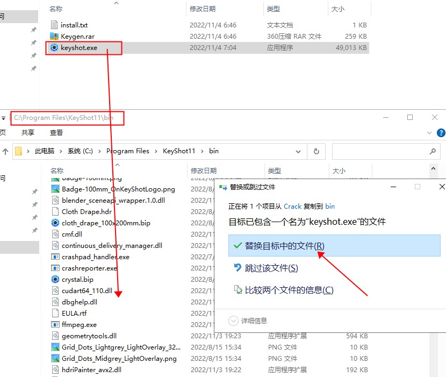446x377 pixels.
Task: Minimize the replace or skip dialog
Action: point(393,187)
